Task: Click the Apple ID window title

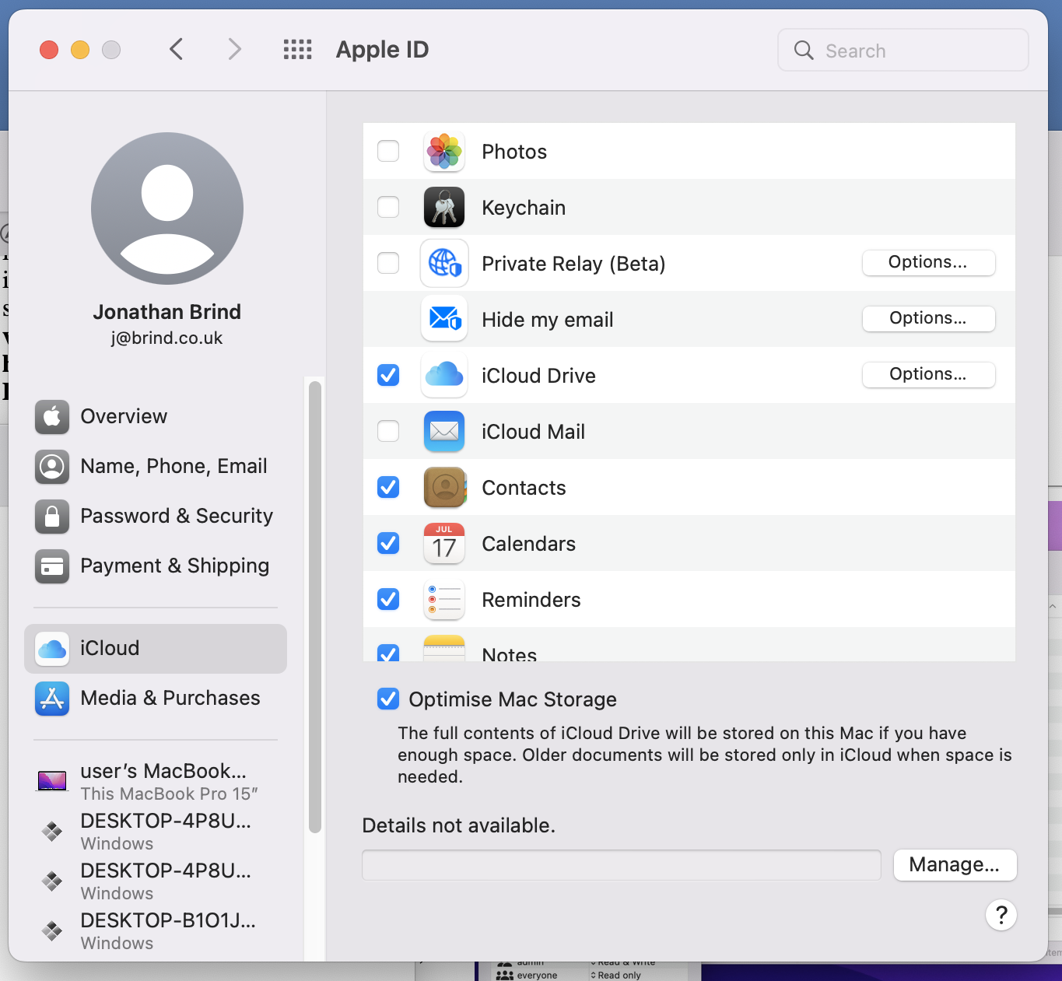Action: [382, 50]
